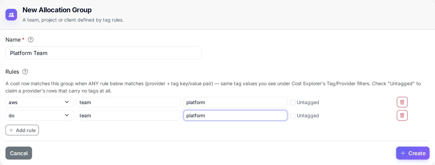
Task: Click the allocation group people icon
Action: tap(11, 15)
